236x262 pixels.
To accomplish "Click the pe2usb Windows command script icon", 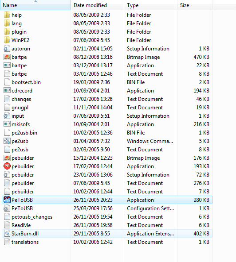I will coord(7,141).
